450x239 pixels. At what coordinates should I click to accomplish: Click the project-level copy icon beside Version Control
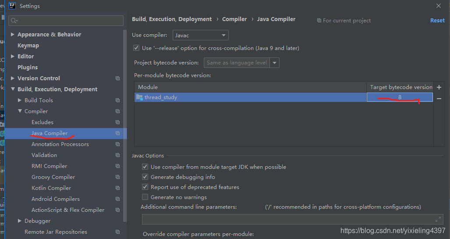pyautogui.click(x=118, y=78)
